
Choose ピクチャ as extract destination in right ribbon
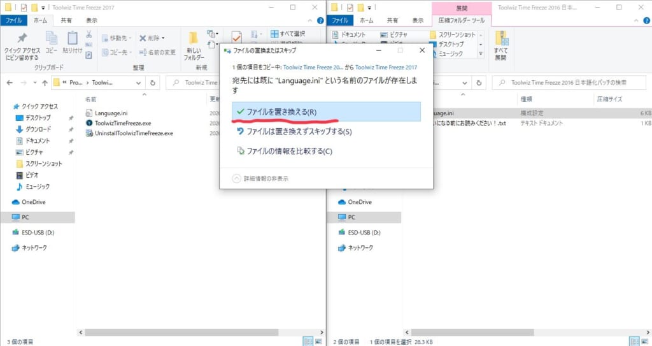click(393, 34)
